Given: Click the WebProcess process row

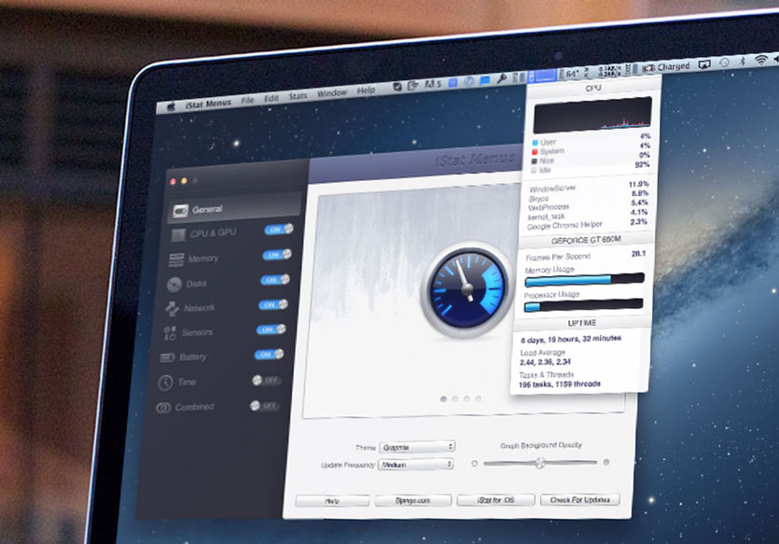Looking at the screenshot, I should pos(587,205).
